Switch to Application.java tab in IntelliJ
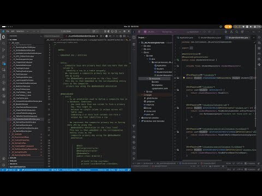The height and width of the screenshot is (196, 262). [185, 38]
